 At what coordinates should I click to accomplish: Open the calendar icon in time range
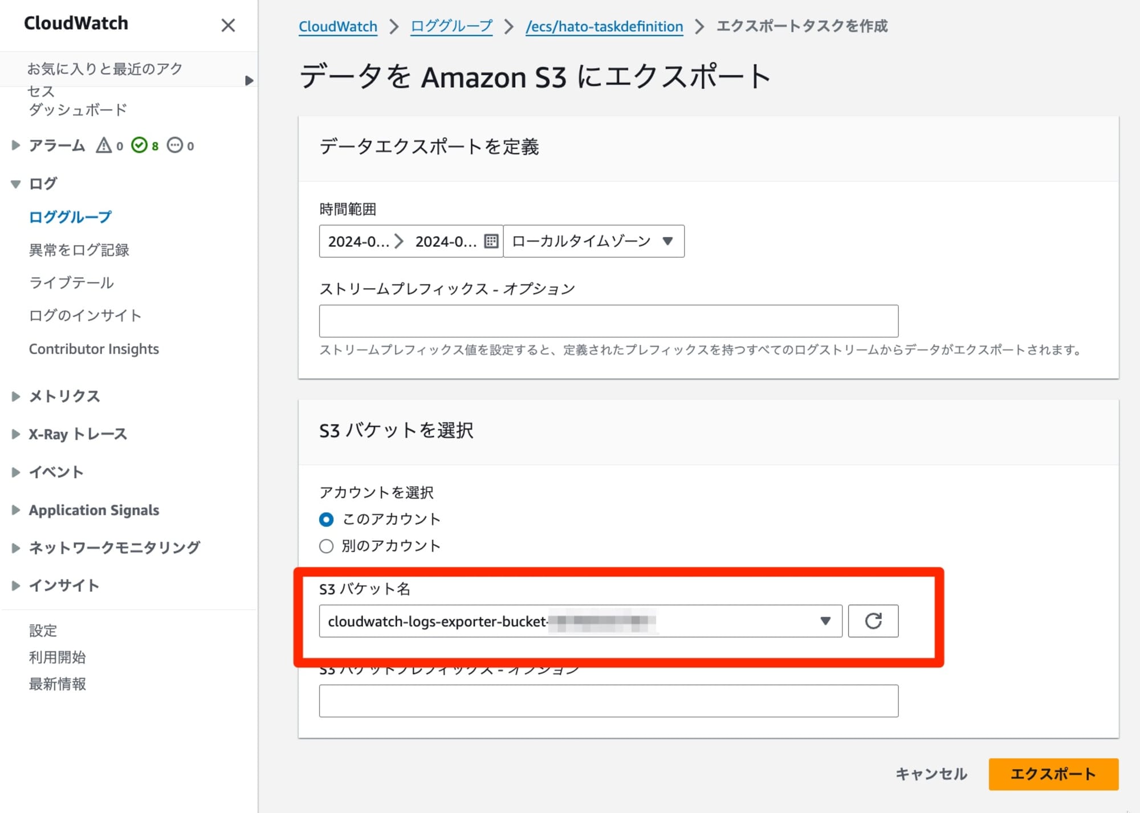[491, 241]
